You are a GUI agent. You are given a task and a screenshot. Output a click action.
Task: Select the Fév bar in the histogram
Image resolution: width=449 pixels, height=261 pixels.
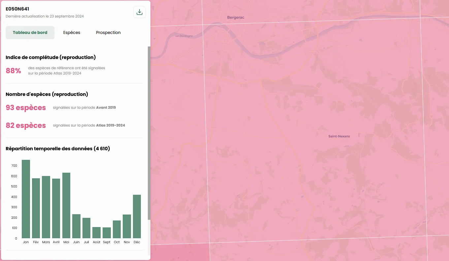(36, 208)
